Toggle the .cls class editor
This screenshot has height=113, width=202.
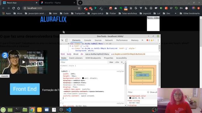pos(117,62)
